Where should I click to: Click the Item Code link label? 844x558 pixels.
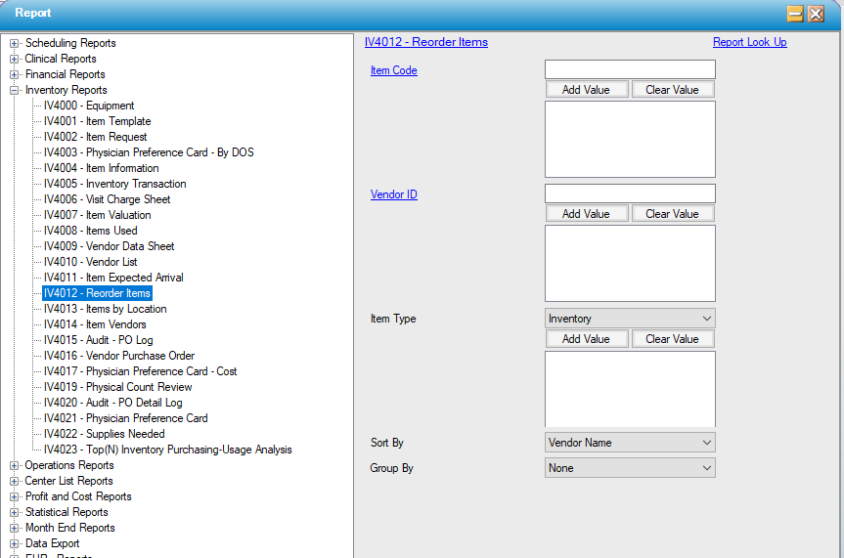point(393,70)
